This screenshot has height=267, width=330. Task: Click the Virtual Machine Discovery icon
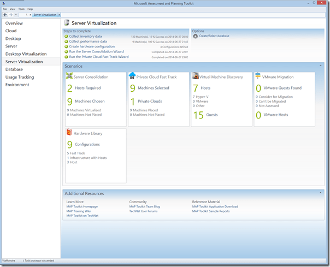(195, 76)
